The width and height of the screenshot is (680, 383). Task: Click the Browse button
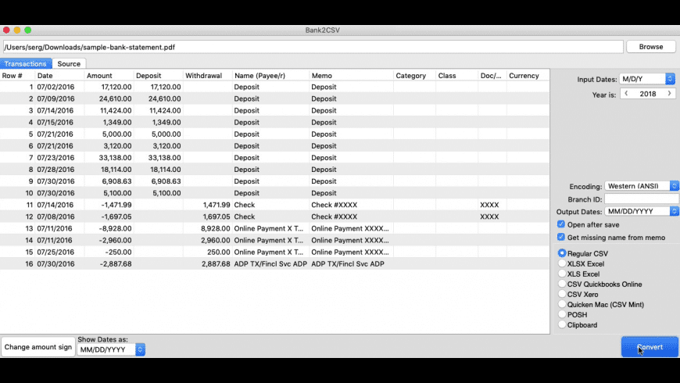[x=651, y=47]
